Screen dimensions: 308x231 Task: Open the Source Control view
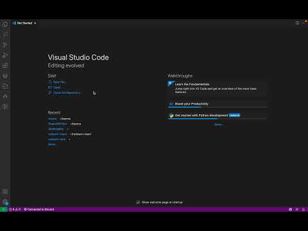(x=5, y=44)
